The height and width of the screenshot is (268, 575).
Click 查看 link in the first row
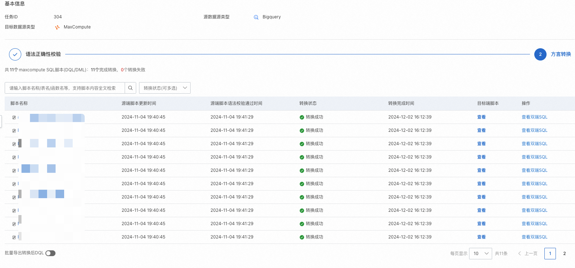point(481,117)
